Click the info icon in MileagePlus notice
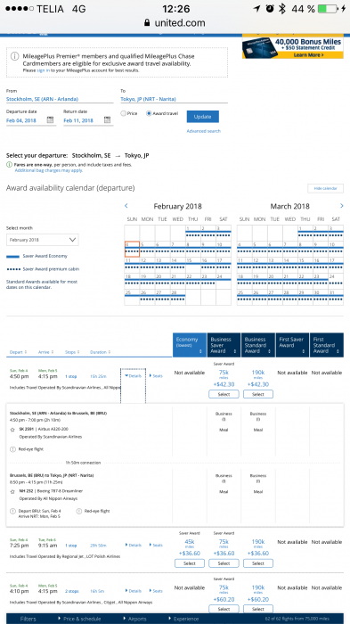 pyautogui.click(x=15, y=56)
